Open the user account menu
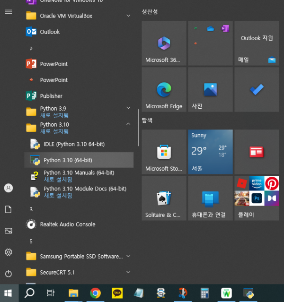This screenshot has height=302, width=284. 9,188
